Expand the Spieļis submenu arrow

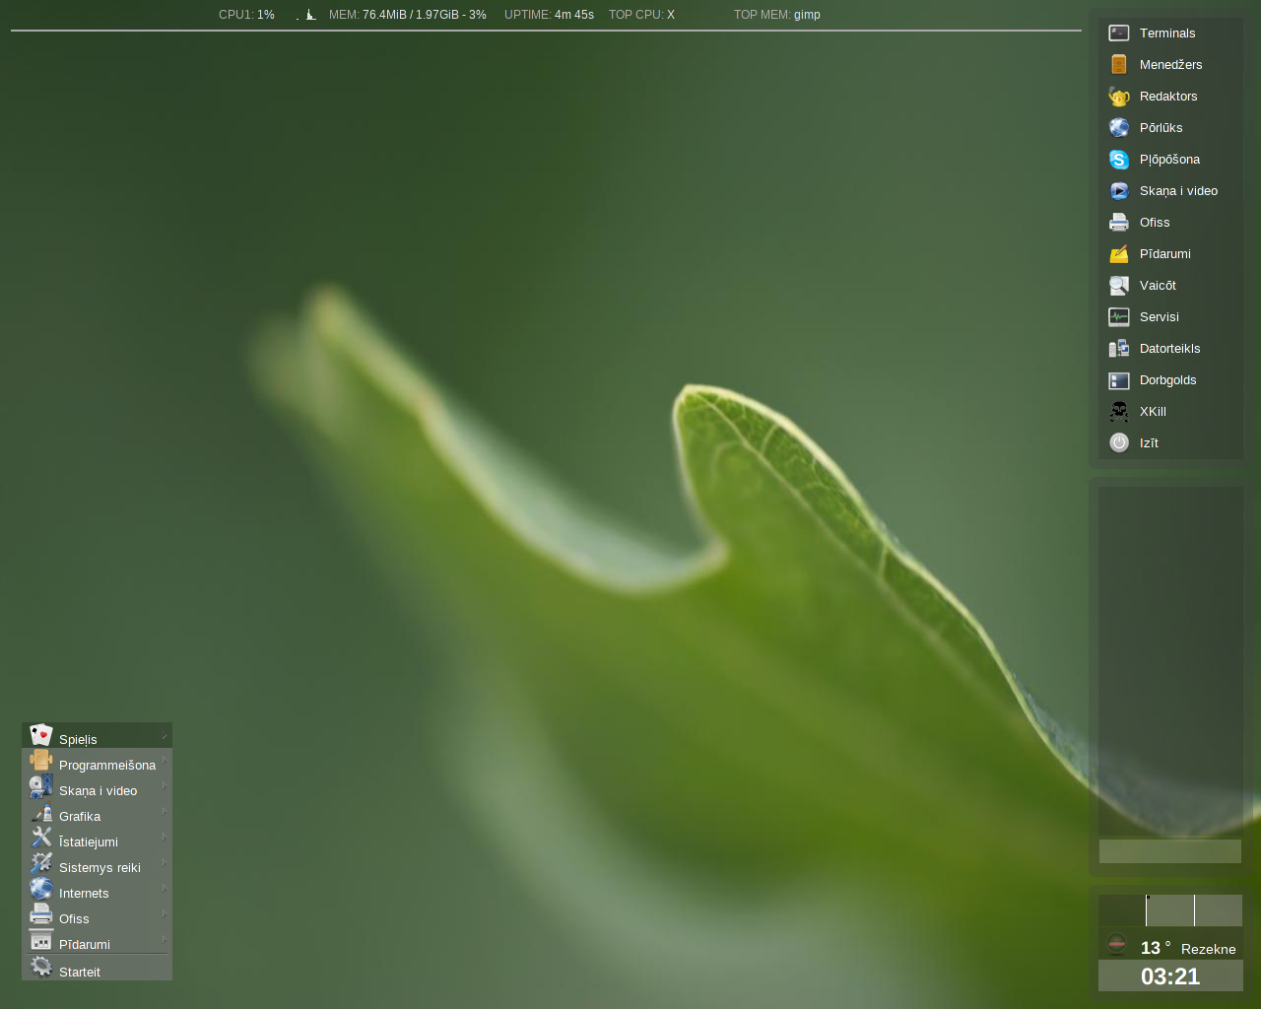165,736
